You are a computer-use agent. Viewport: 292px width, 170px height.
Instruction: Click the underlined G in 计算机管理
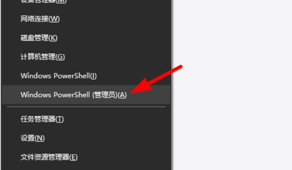tap(60, 57)
